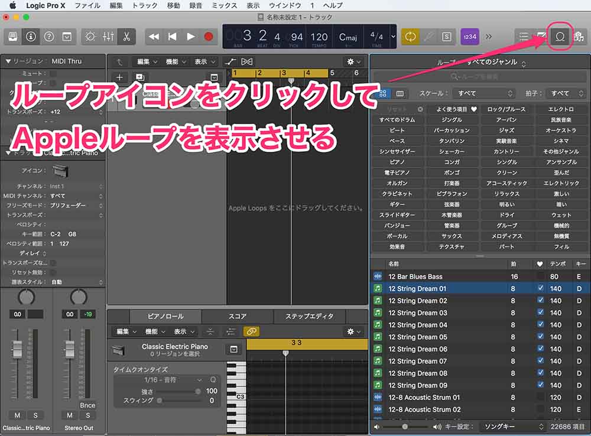This screenshot has width=591, height=436.
Task: Rewind the project
Action: (x=154, y=37)
